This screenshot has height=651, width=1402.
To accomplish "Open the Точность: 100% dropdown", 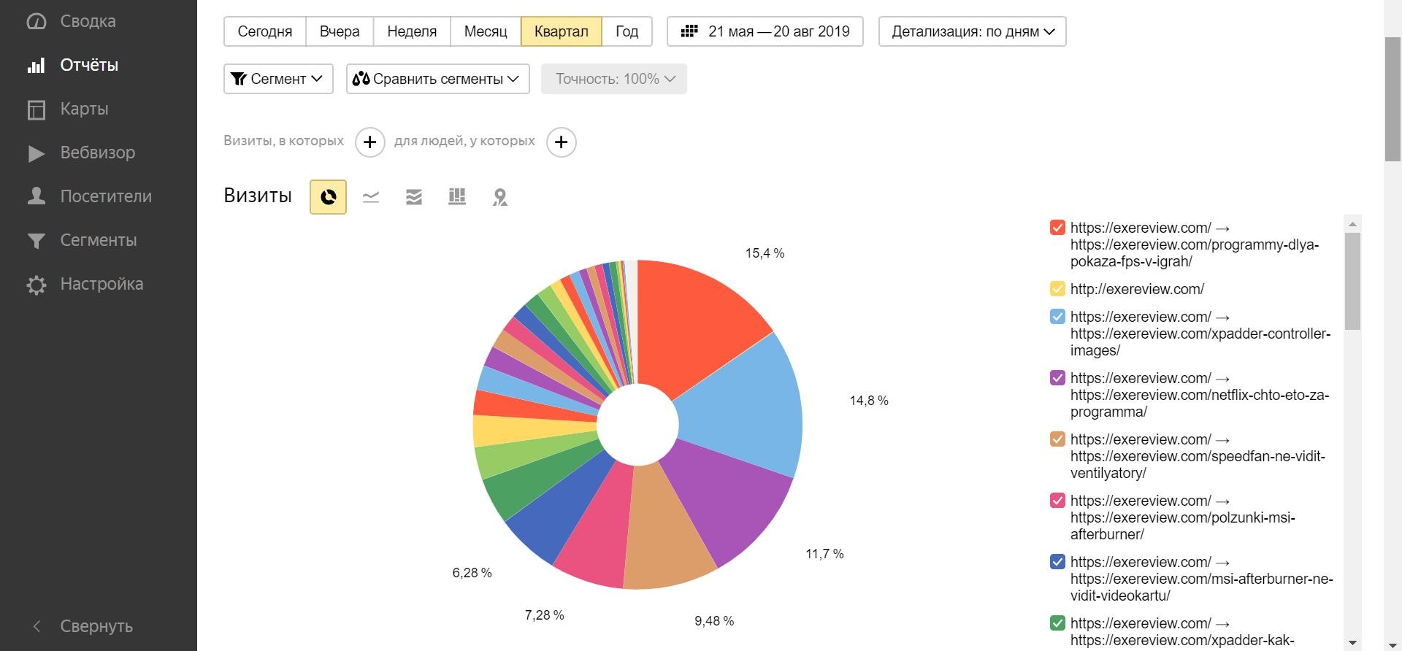I will (x=614, y=79).
